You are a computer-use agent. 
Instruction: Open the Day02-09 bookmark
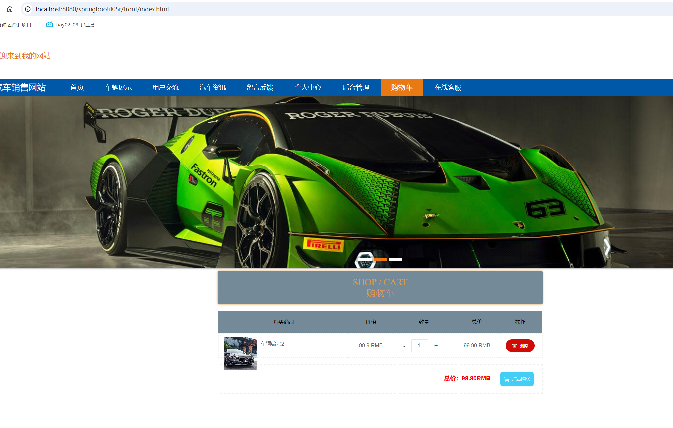coord(73,24)
